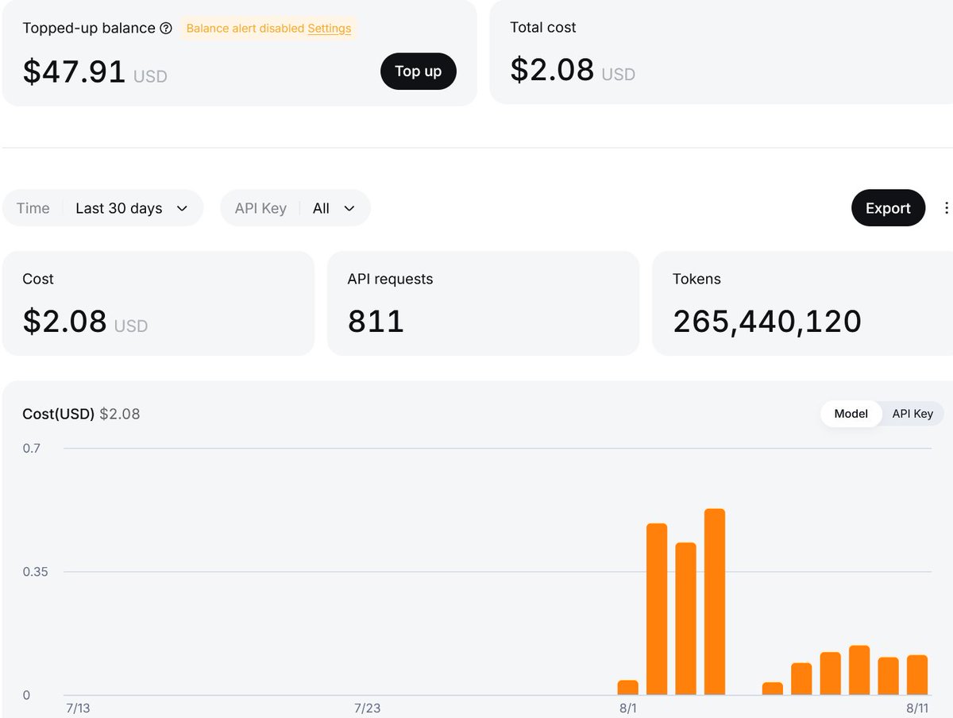Click the Total cost $2.08 card
This screenshot has width=953, height=718.
click(x=721, y=52)
